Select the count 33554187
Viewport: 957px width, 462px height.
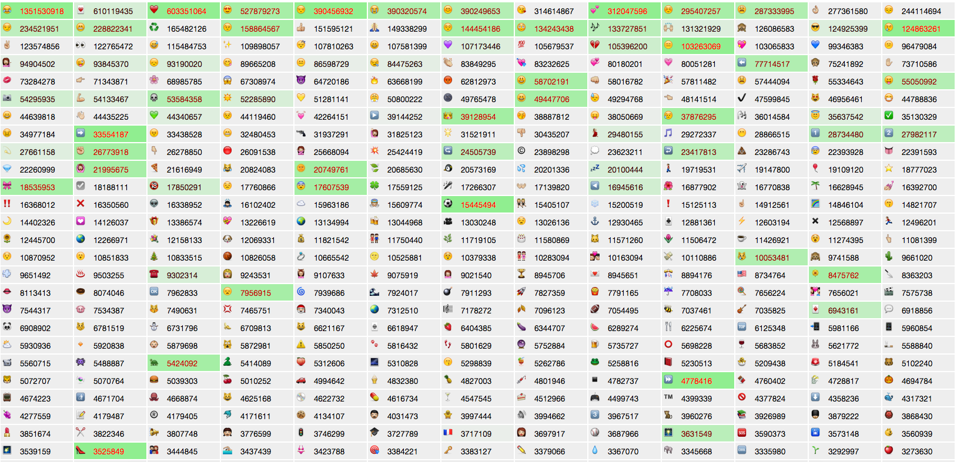coord(111,134)
